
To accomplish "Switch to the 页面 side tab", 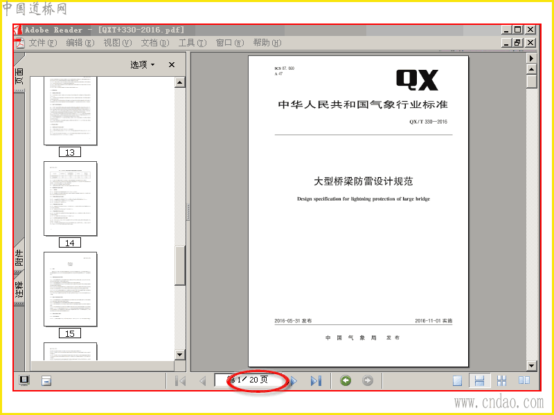I will tap(19, 75).
